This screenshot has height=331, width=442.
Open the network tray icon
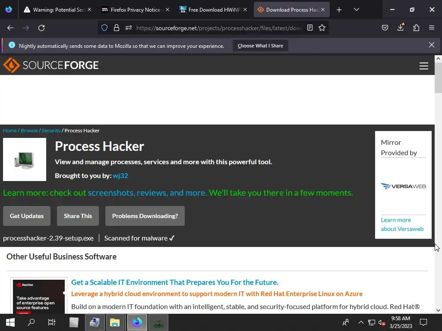point(372,322)
